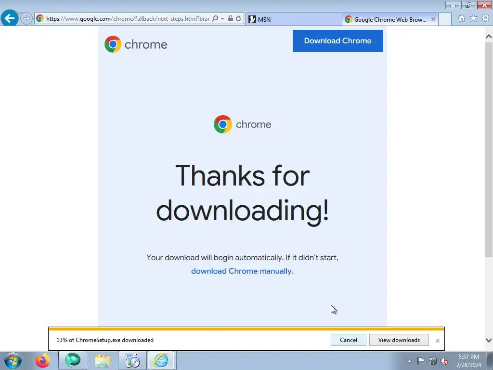The image size is (493, 370).
Task: Show hidden system tray icons
Action: pyautogui.click(x=409, y=361)
